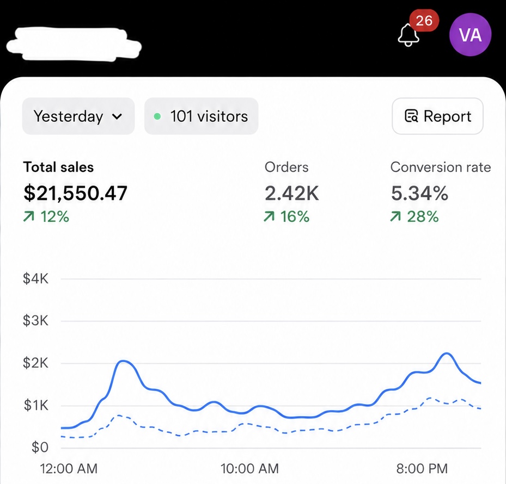The width and height of the screenshot is (506, 484).
Task: Click the $21,550.47 sales value
Action: 76,193
